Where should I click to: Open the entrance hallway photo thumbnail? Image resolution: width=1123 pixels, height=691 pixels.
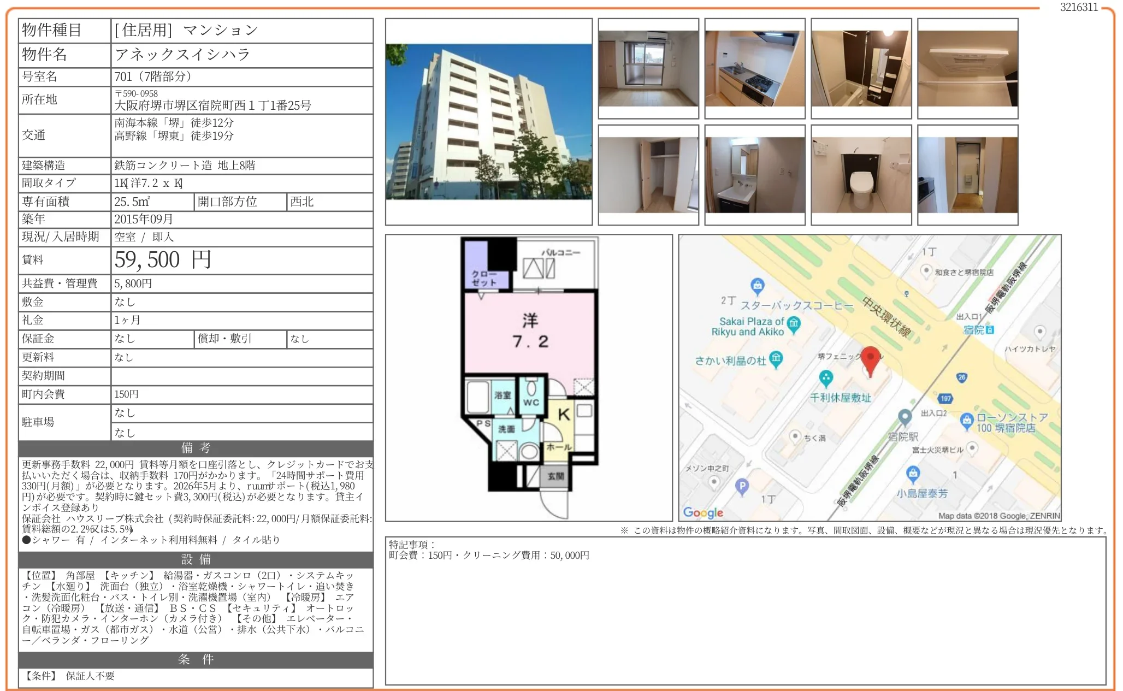(x=968, y=175)
